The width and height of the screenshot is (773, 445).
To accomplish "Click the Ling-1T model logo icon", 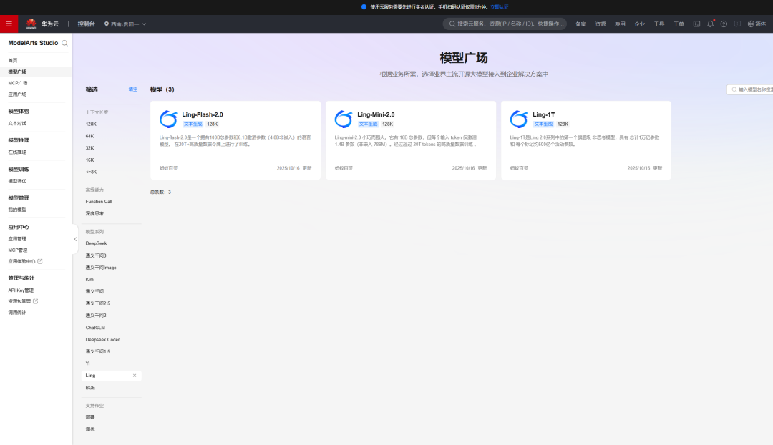I will [518, 119].
